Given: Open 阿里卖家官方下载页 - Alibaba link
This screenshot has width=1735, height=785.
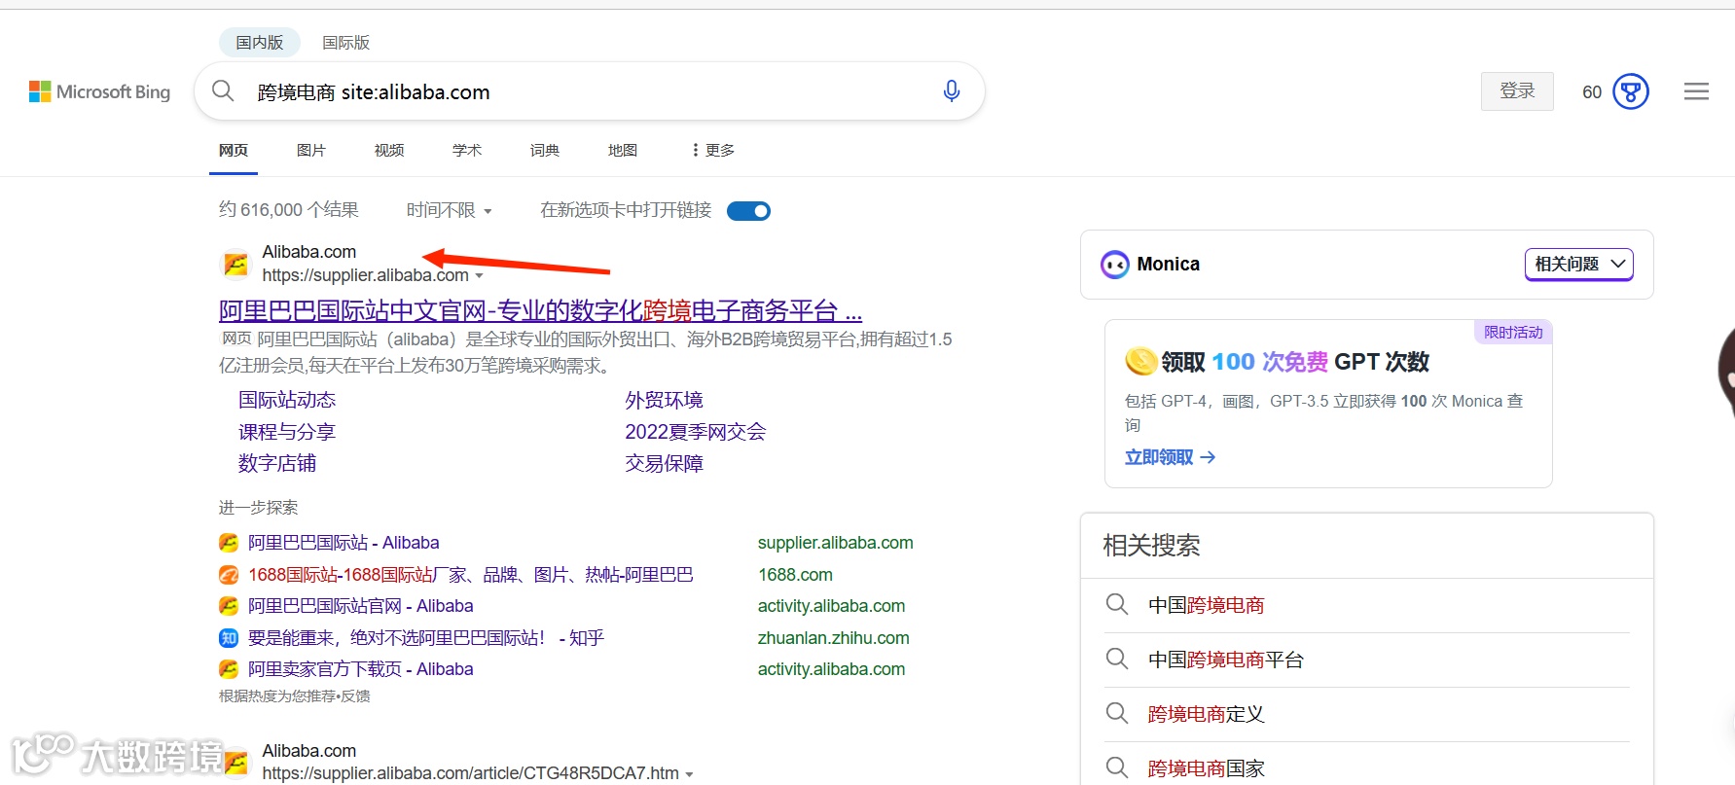Looking at the screenshot, I should point(361,669).
